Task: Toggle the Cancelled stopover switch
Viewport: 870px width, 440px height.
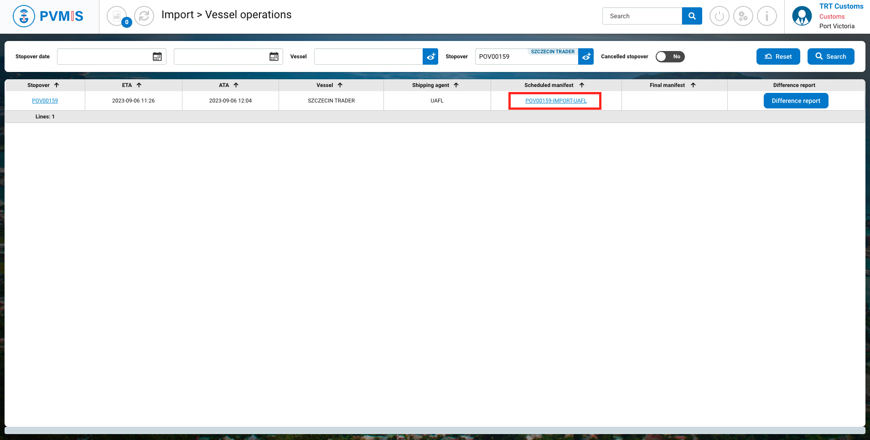Action: pyautogui.click(x=670, y=56)
